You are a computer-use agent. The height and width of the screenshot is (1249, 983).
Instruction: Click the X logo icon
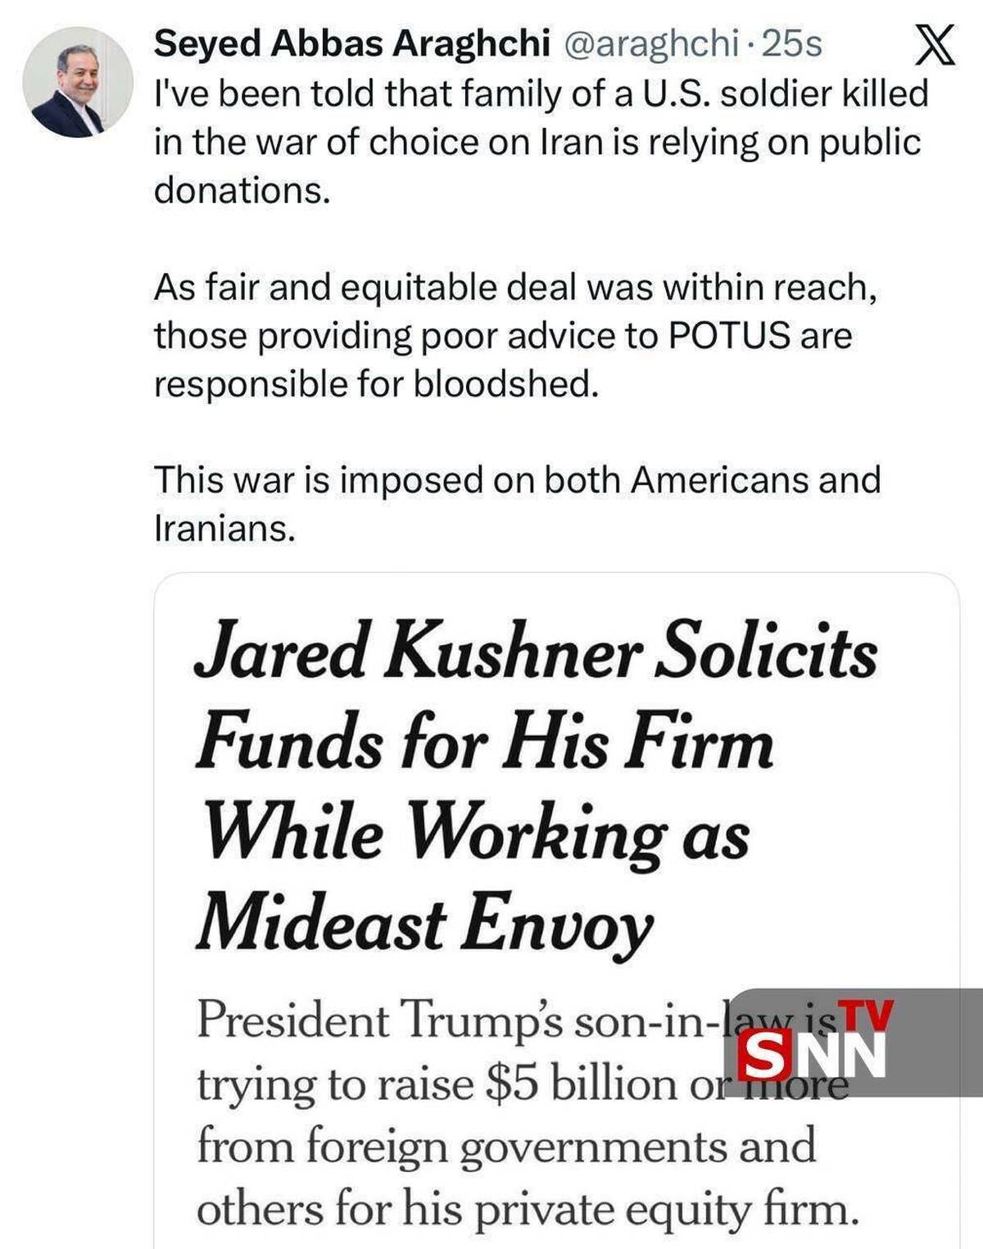(x=935, y=45)
